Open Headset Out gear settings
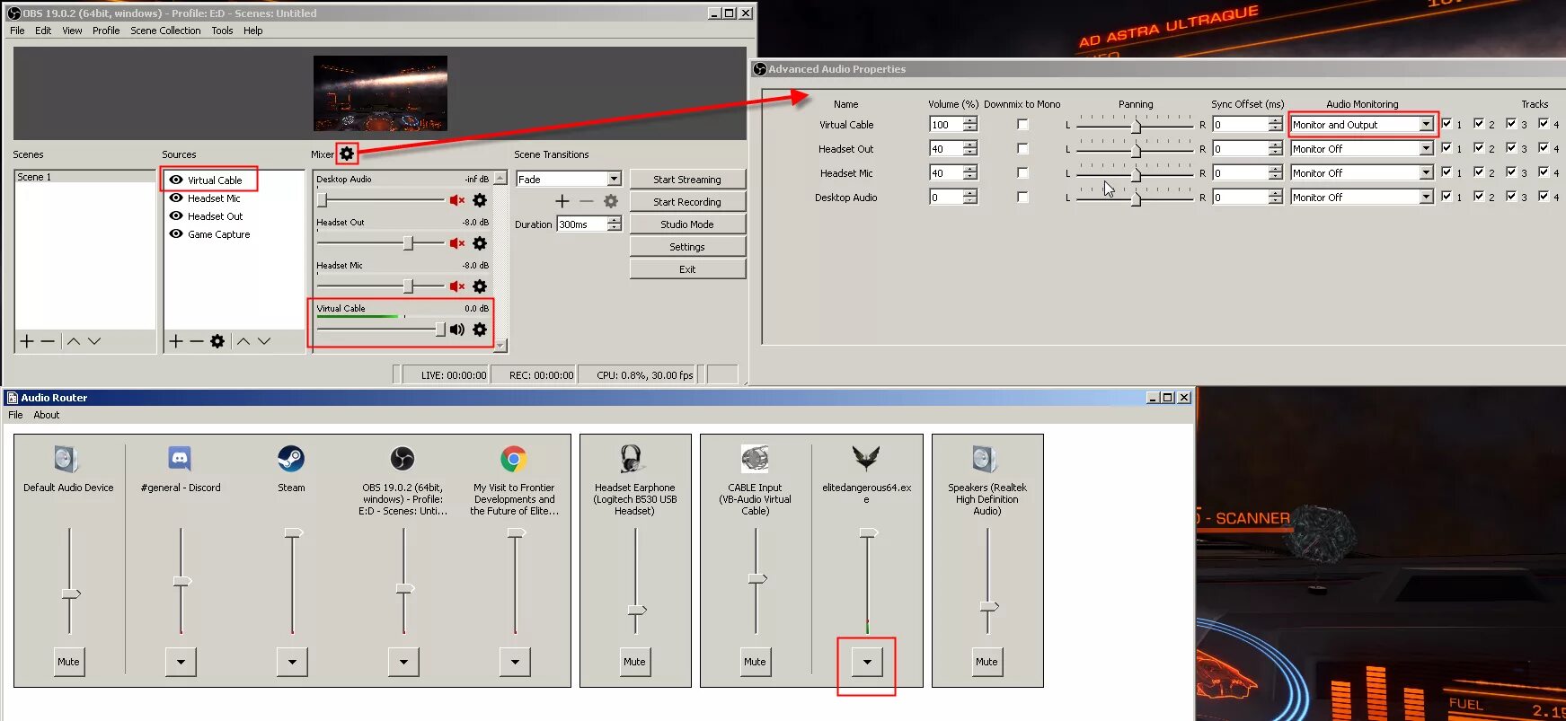The height and width of the screenshot is (721, 1566). click(x=480, y=243)
